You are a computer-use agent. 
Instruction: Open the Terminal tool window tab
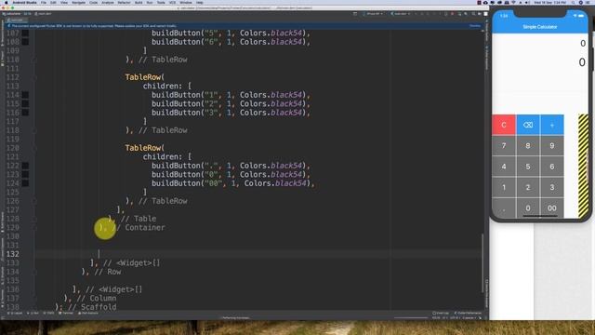(66, 313)
